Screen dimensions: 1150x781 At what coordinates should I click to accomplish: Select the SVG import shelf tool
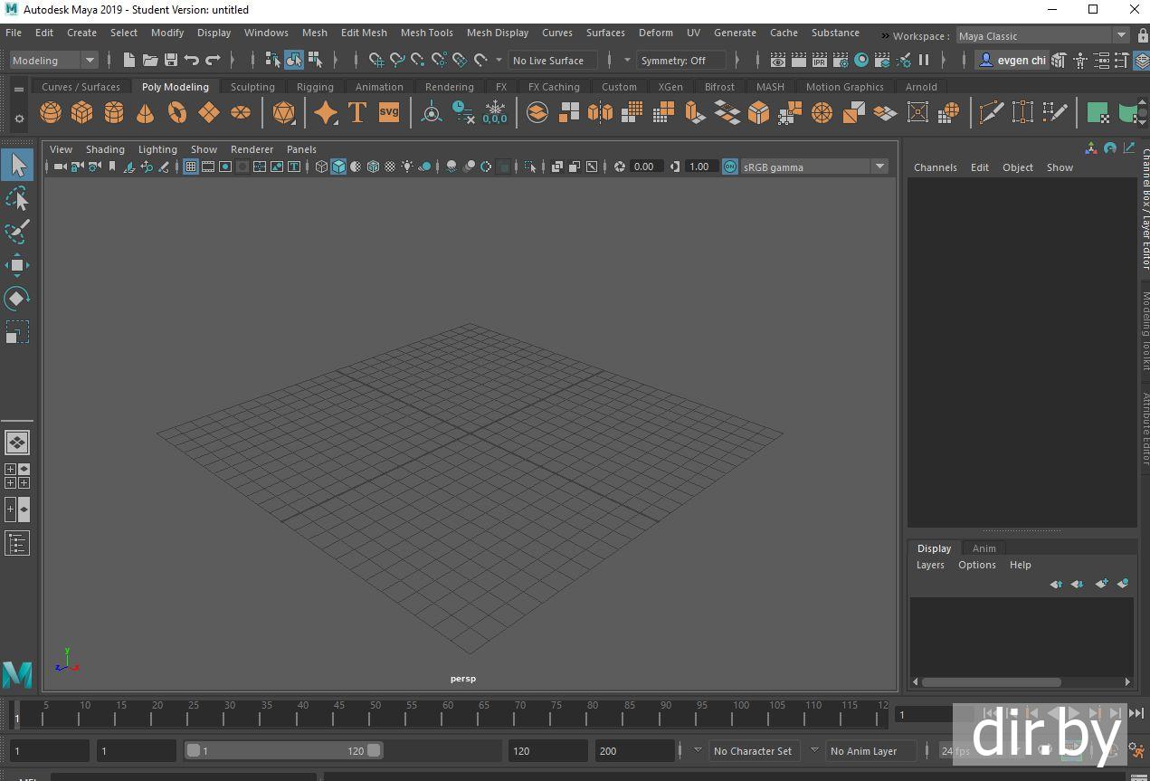click(x=388, y=113)
